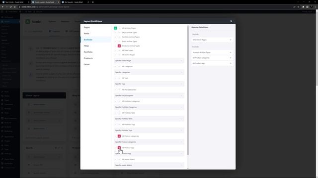Screen dimensions: 318x178
Task: Toggle include for All Avada Sliders
Action: point(115,159)
